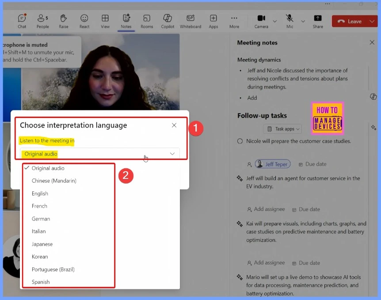Raise your hand in the meeting
The width and height of the screenshot is (381, 300).
point(63,21)
